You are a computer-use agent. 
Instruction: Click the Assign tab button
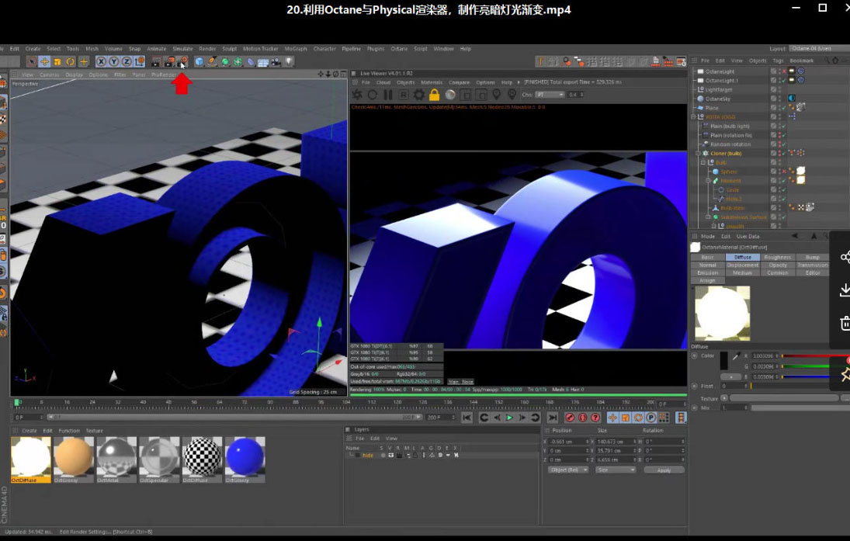tap(707, 280)
